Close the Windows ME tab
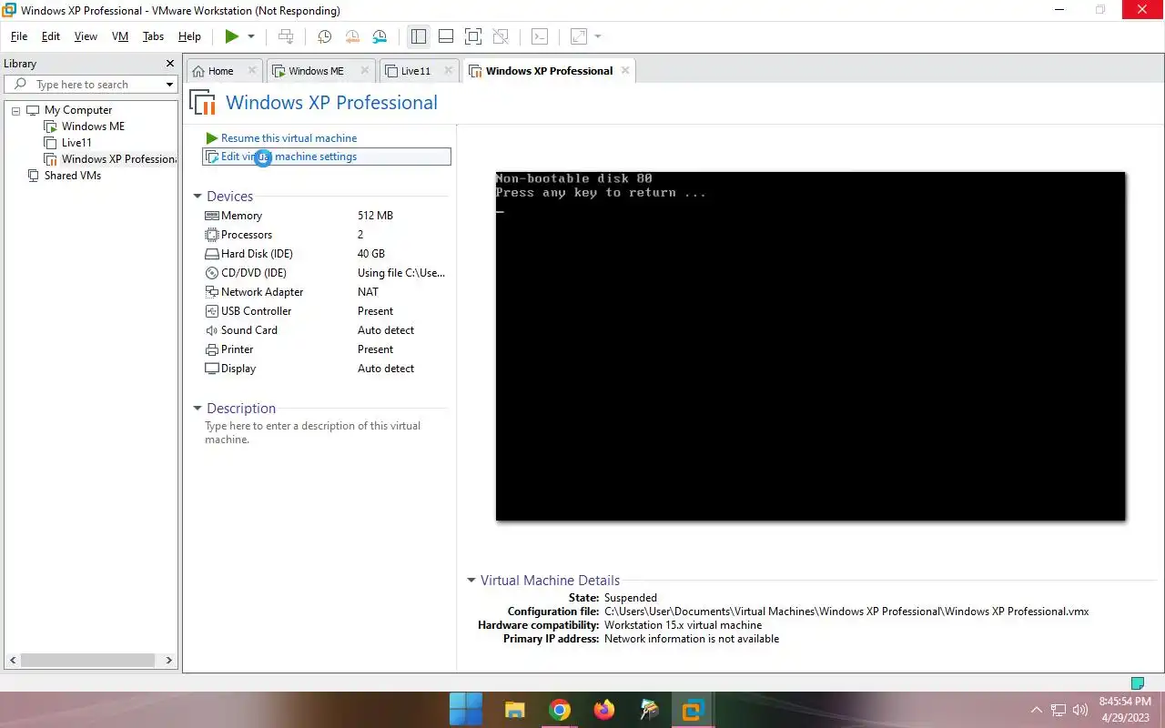Screen dimensions: 1165x728 click(x=365, y=70)
